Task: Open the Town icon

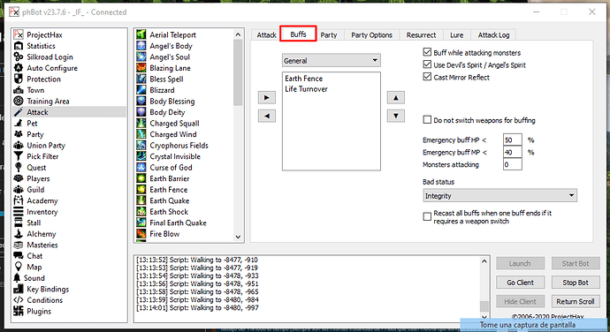Action: pyautogui.click(x=19, y=90)
